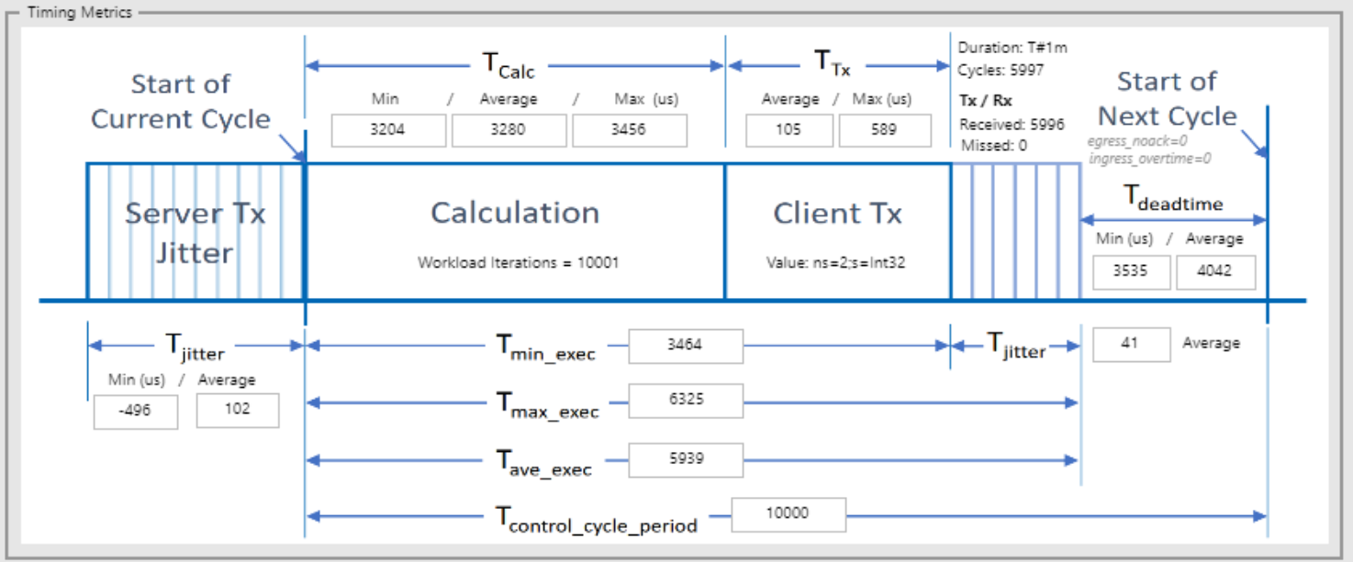Click the Tmin_exec field showing 3464
This screenshot has width=1353, height=562.
coord(686,347)
